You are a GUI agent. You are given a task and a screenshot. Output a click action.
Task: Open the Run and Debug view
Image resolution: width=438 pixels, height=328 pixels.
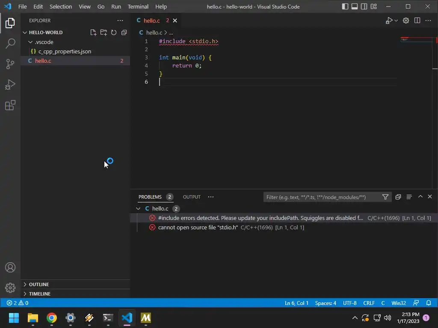[x=10, y=85]
